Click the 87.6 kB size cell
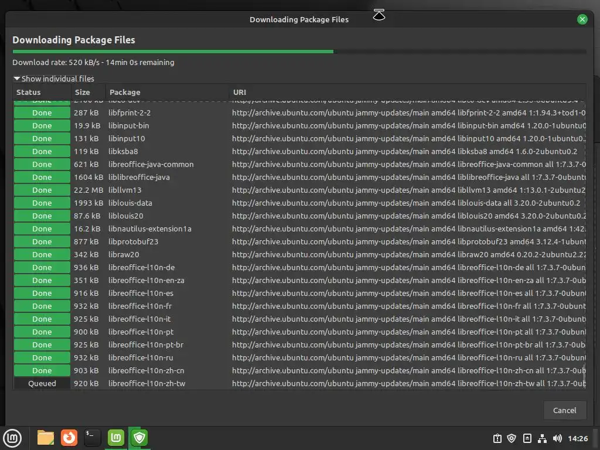The width and height of the screenshot is (600, 450). (x=87, y=216)
